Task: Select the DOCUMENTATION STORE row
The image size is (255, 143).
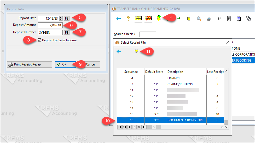Action: [185, 120]
